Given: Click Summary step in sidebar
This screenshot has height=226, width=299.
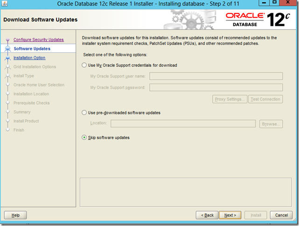Looking at the screenshot, I should pos(22,112).
